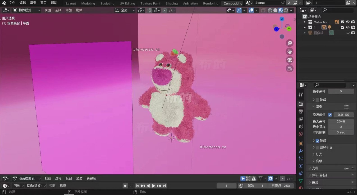Toggle snapping magnet icon
The image size is (357, 195).
pyautogui.click(x=150, y=10)
